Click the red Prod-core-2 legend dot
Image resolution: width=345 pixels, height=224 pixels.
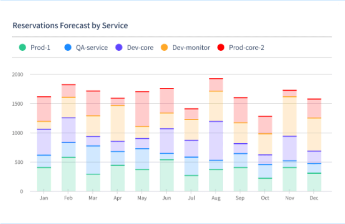tap(221, 47)
